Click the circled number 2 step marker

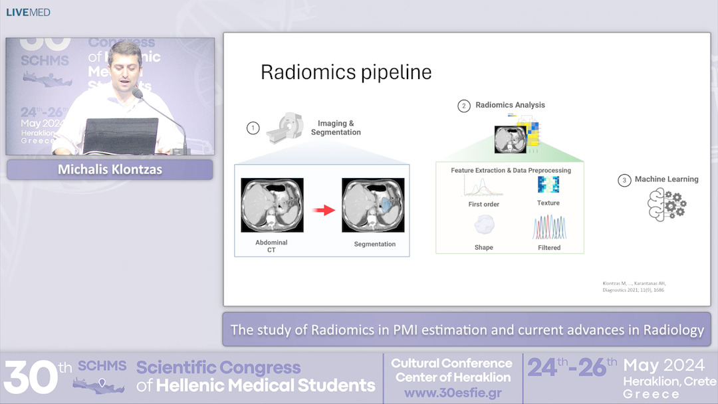click(x=464, y=106)
